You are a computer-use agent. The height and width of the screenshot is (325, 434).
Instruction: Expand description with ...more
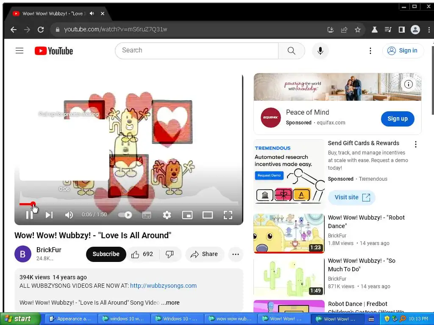(x=170, y=303)
